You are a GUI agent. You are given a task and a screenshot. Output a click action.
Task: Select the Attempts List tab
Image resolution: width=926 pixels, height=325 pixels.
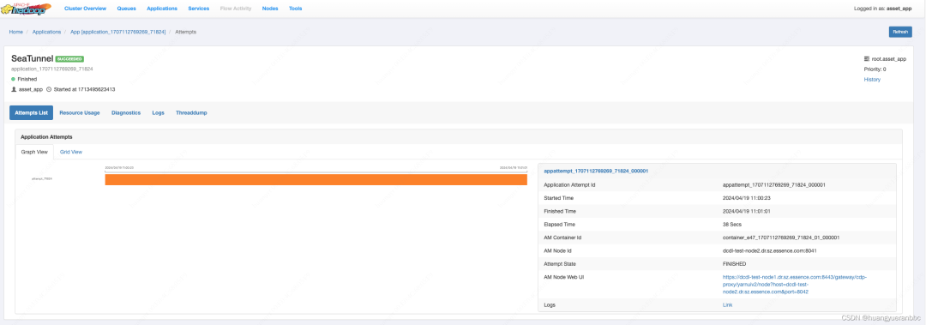32,112
